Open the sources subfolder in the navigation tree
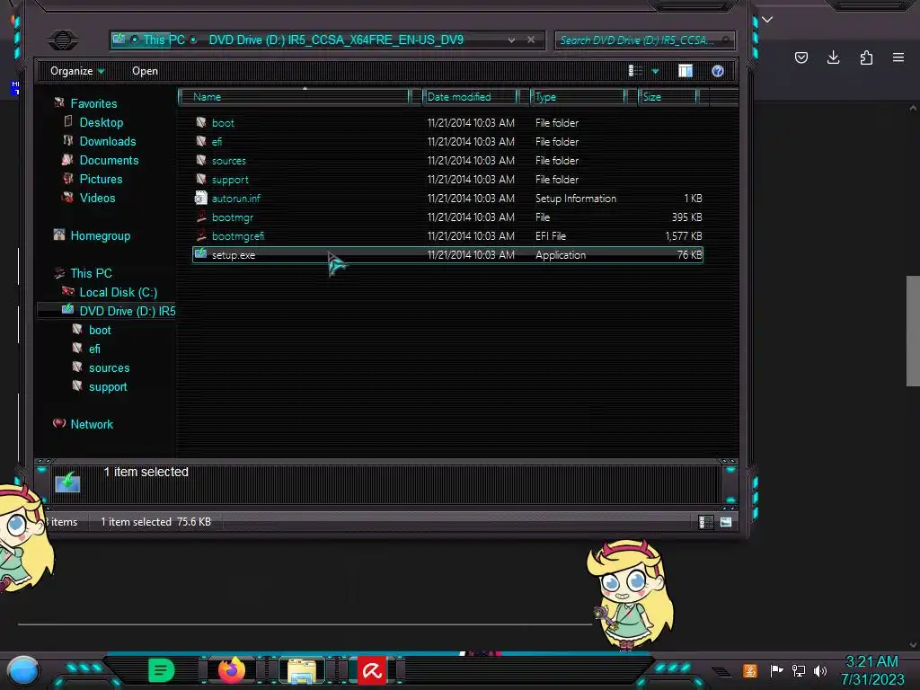The height and width of the screenshot is (690, 920). (x=109, y=367)
